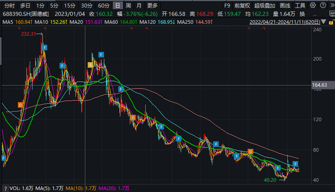
Task: Click F marker directly below the 80-level D marker
Action: pyautogui.click(x=237, y=156)
